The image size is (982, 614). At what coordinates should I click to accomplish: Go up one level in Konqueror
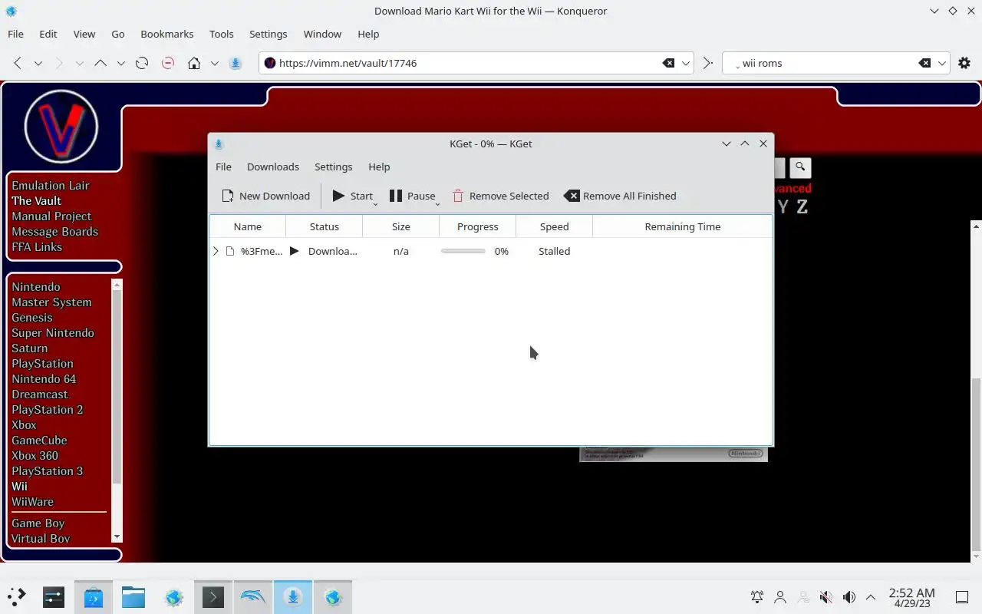pos(101,63)
